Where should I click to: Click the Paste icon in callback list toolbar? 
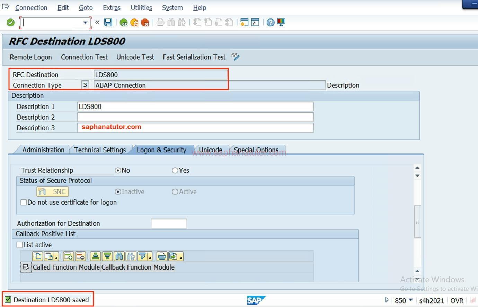tap(49, 256)
